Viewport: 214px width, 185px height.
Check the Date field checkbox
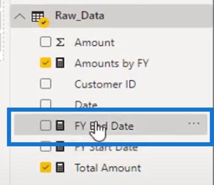pyautogui.click(x=45, y=103)
